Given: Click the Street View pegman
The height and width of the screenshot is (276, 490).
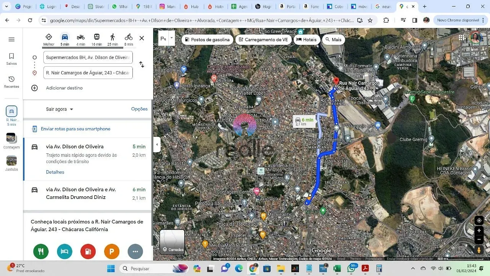Looking at the screenshot, I should click(479, 250).
